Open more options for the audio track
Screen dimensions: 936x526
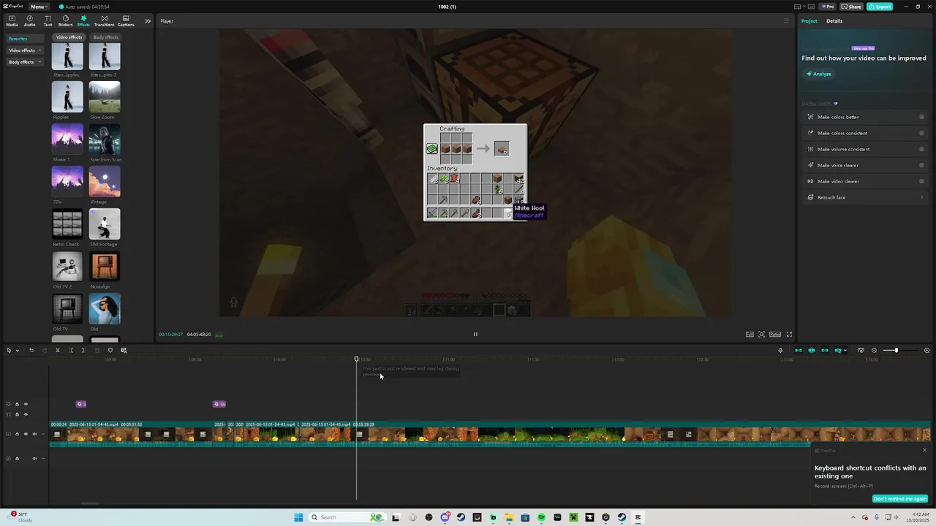pyautogui.click(x=43, y=458)
